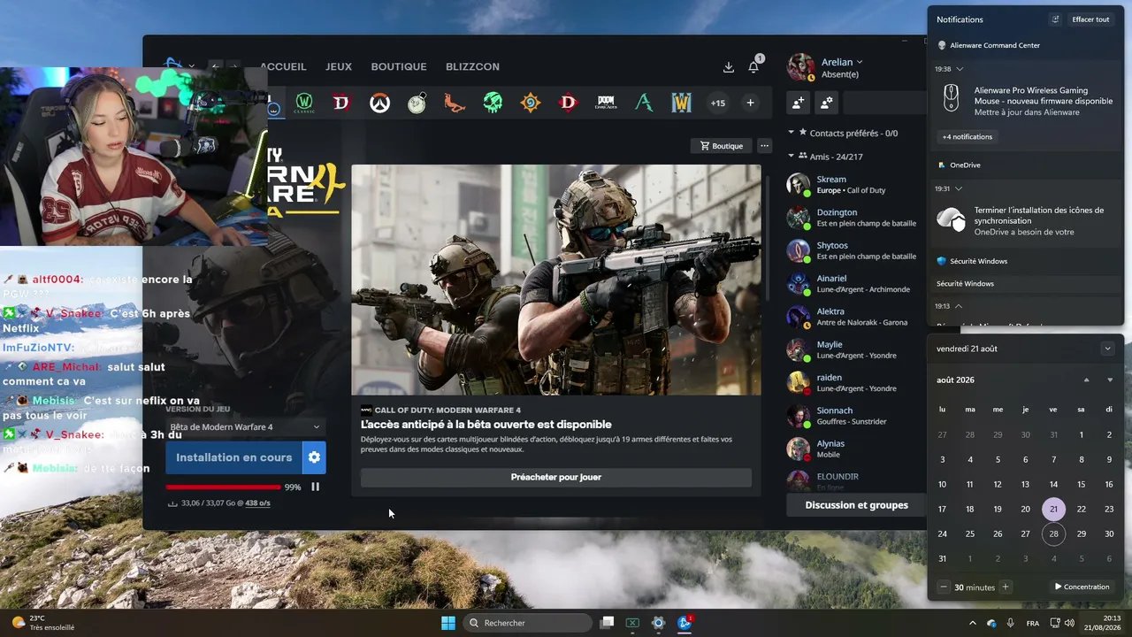Screen dimensions: 1132x637
Task: Select friend Ainariel in the list
Action: tap(852, 283)
